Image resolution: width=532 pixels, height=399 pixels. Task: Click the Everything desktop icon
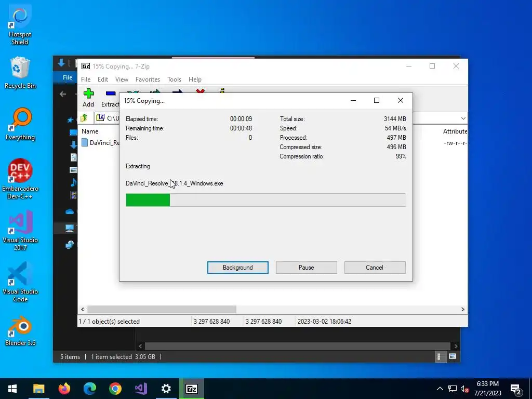20,124
